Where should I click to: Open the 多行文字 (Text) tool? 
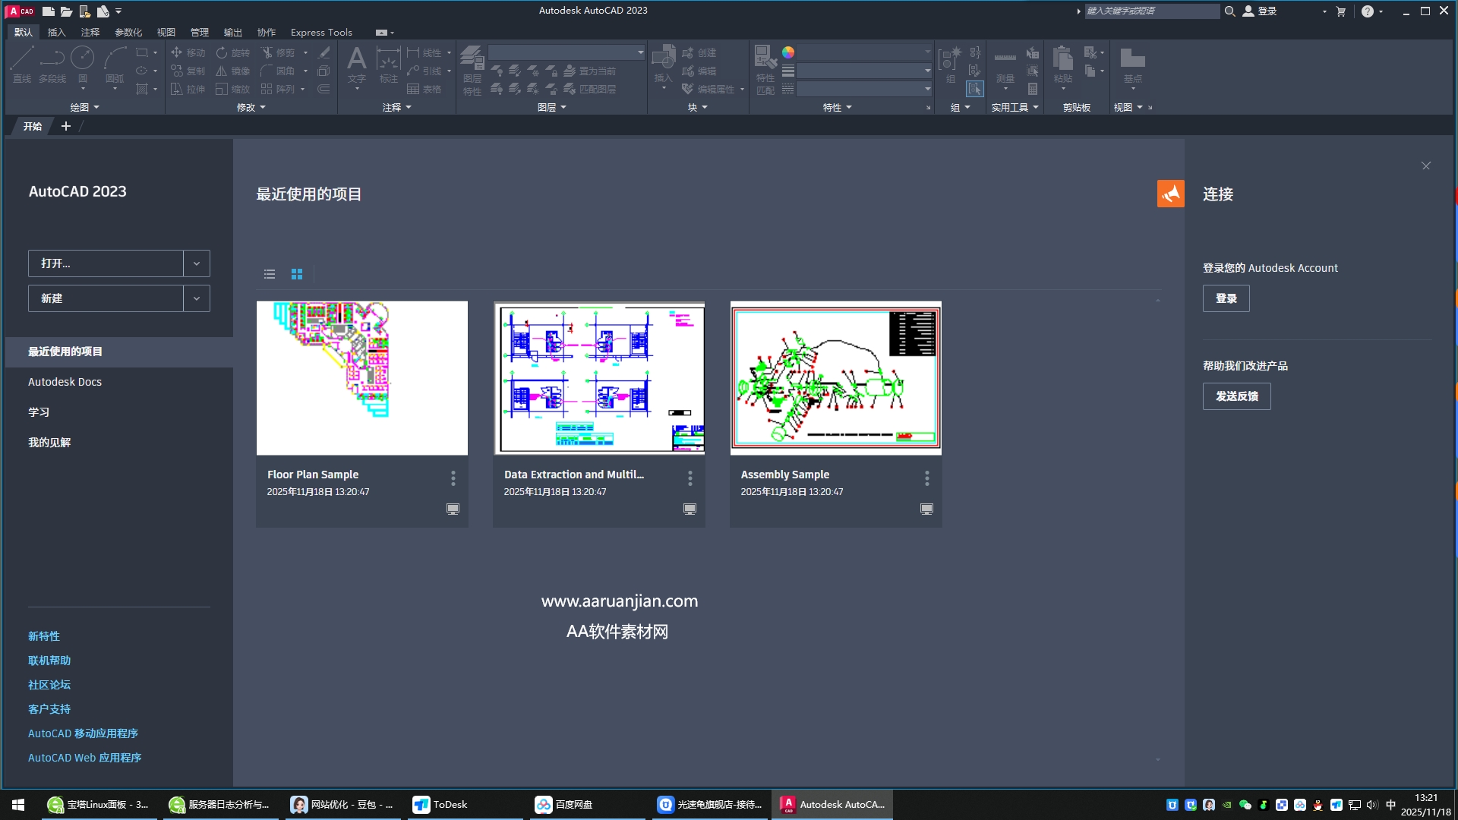pos(357,65)
